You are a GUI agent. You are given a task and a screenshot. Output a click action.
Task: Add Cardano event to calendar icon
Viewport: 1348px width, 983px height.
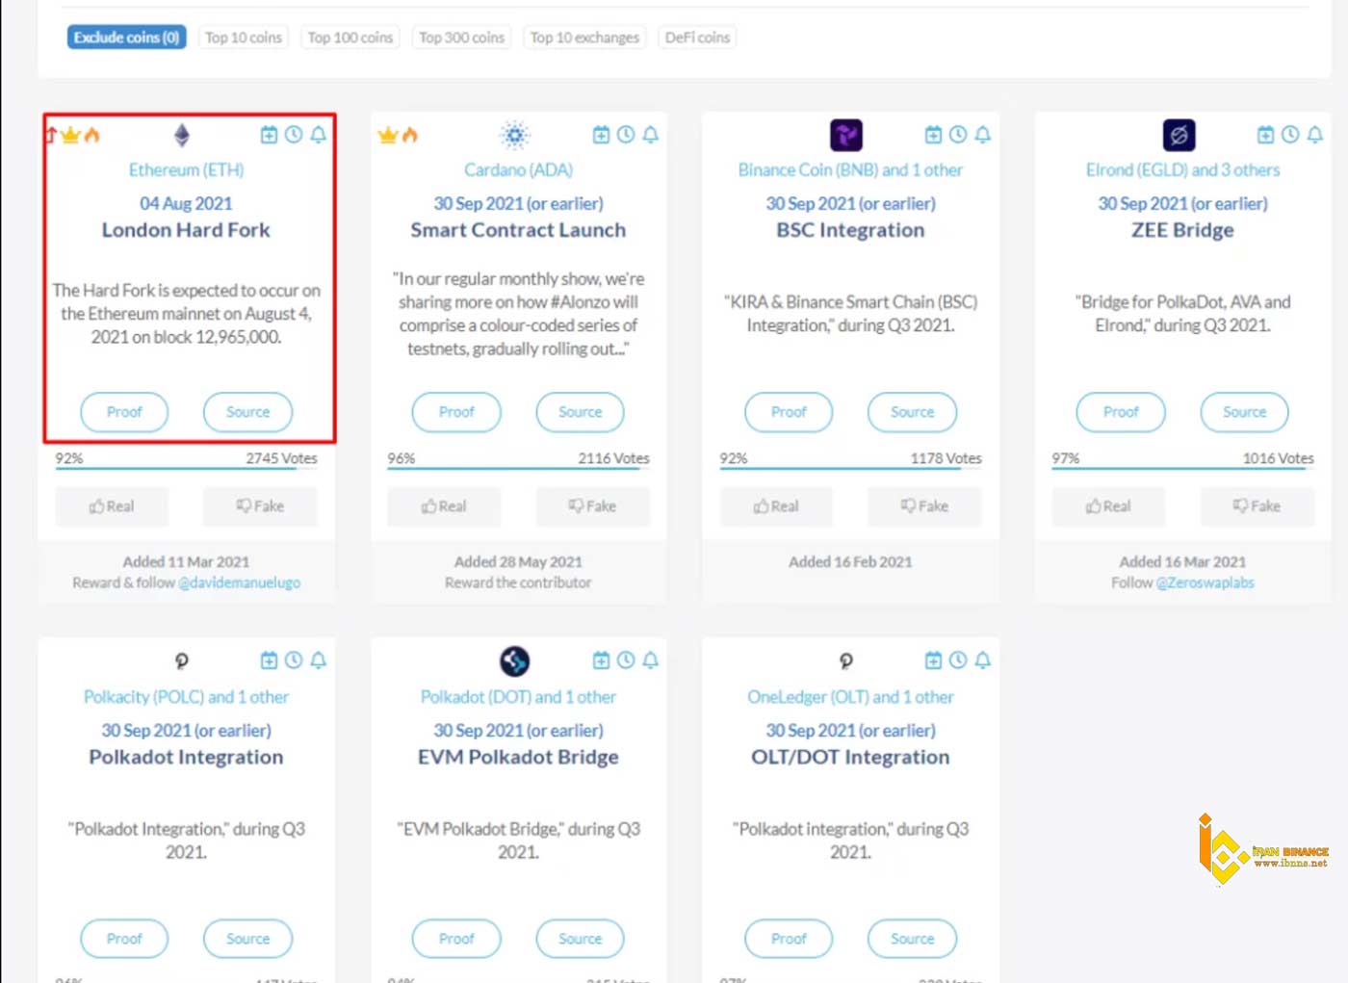point(601,135)
